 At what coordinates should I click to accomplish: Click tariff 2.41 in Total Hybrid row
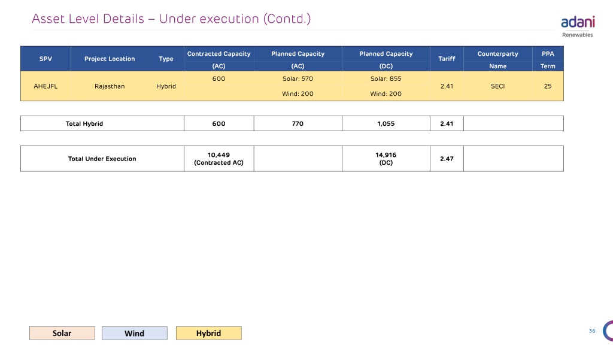point(447,123)
